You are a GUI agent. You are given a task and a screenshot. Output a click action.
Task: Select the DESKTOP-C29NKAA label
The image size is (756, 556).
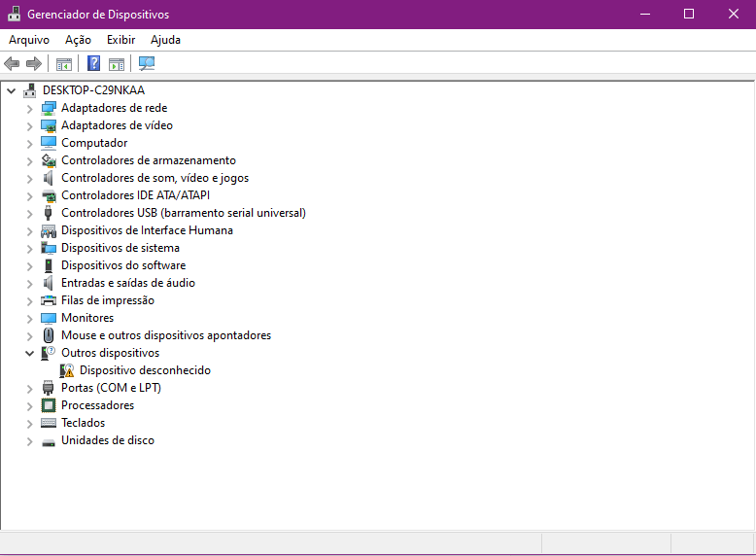click(93, 90)
